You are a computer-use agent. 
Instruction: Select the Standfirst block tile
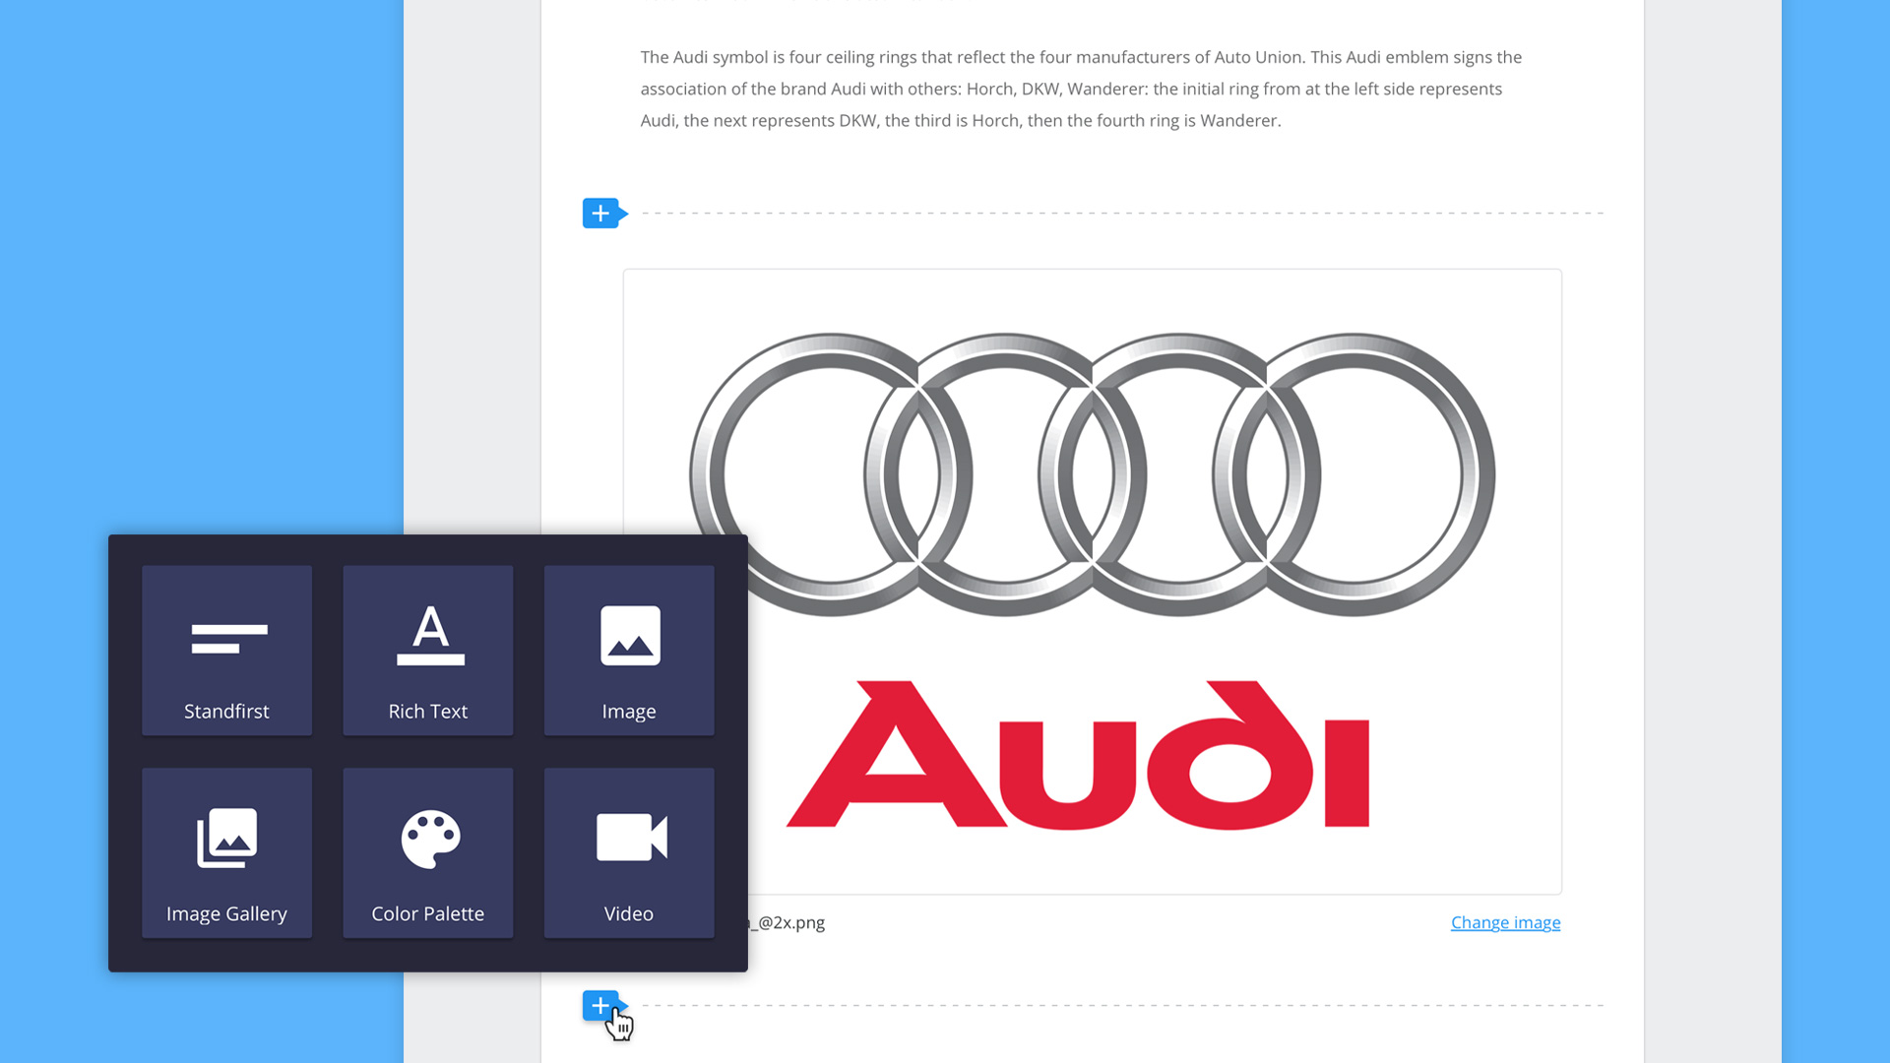point(226,650)
